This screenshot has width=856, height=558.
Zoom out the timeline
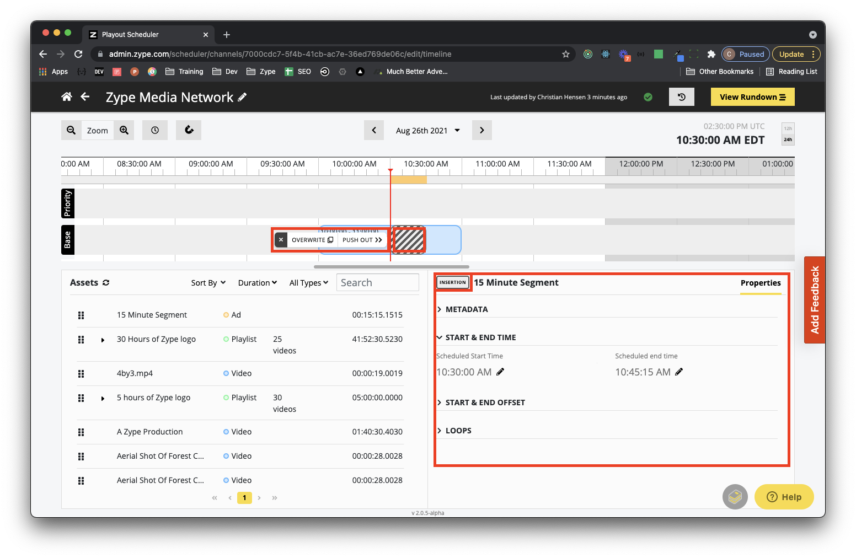tap(71, 130)
